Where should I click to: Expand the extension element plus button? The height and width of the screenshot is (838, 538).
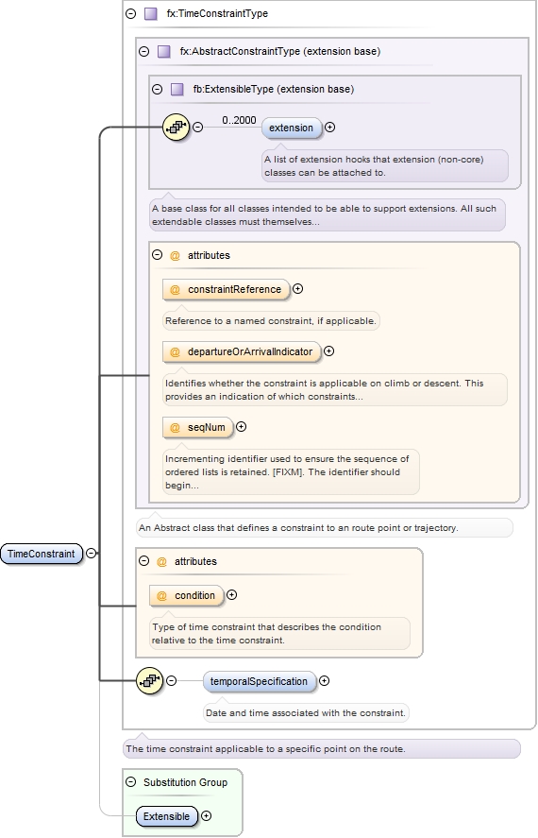pyautogui.click(x=329, y=128)
